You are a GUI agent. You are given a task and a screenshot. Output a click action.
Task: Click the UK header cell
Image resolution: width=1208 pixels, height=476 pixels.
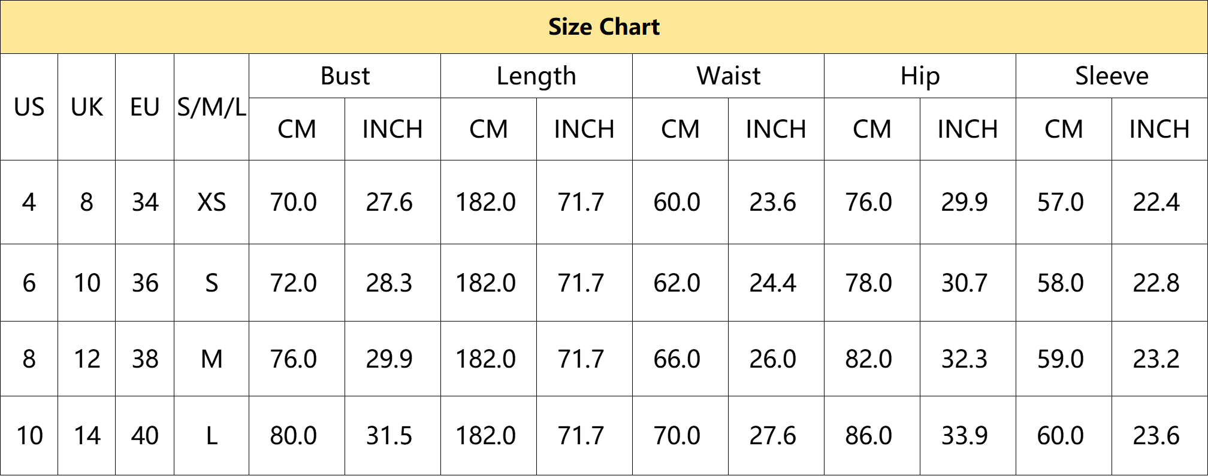[86, 107]
